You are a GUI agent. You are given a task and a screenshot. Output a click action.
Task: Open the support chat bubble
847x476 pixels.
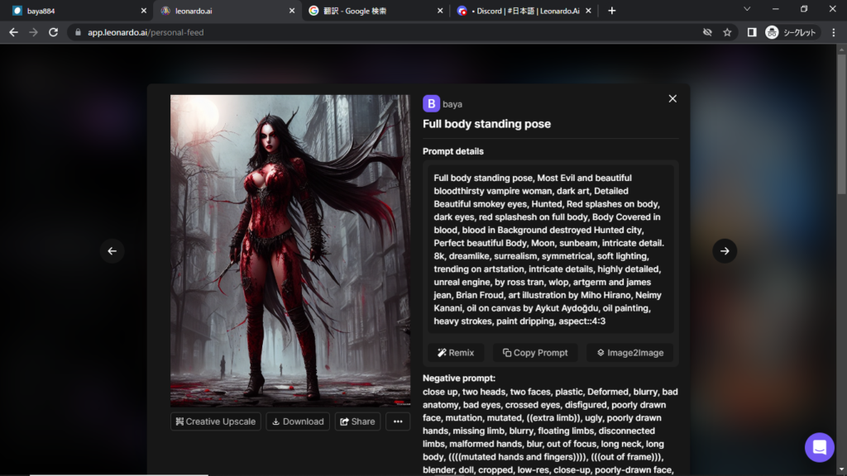click(820, 447)
